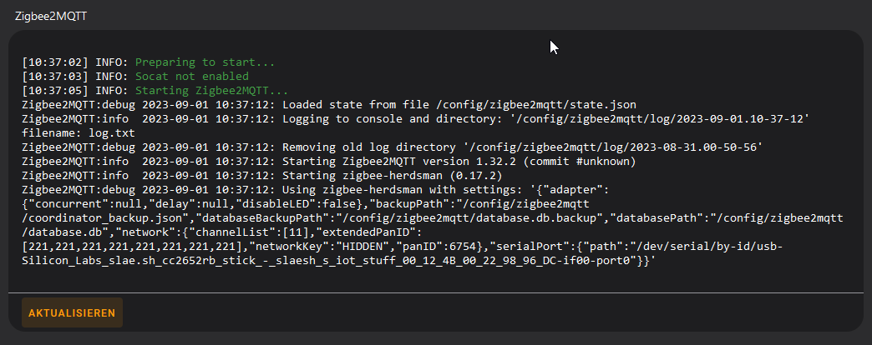Click the 'Loaded state from file' log line
Screen dimensions: 872x345
click(329, 105)
